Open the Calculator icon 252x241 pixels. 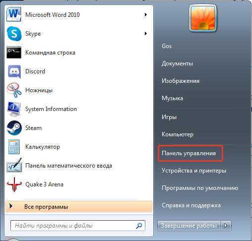(14, 147)
